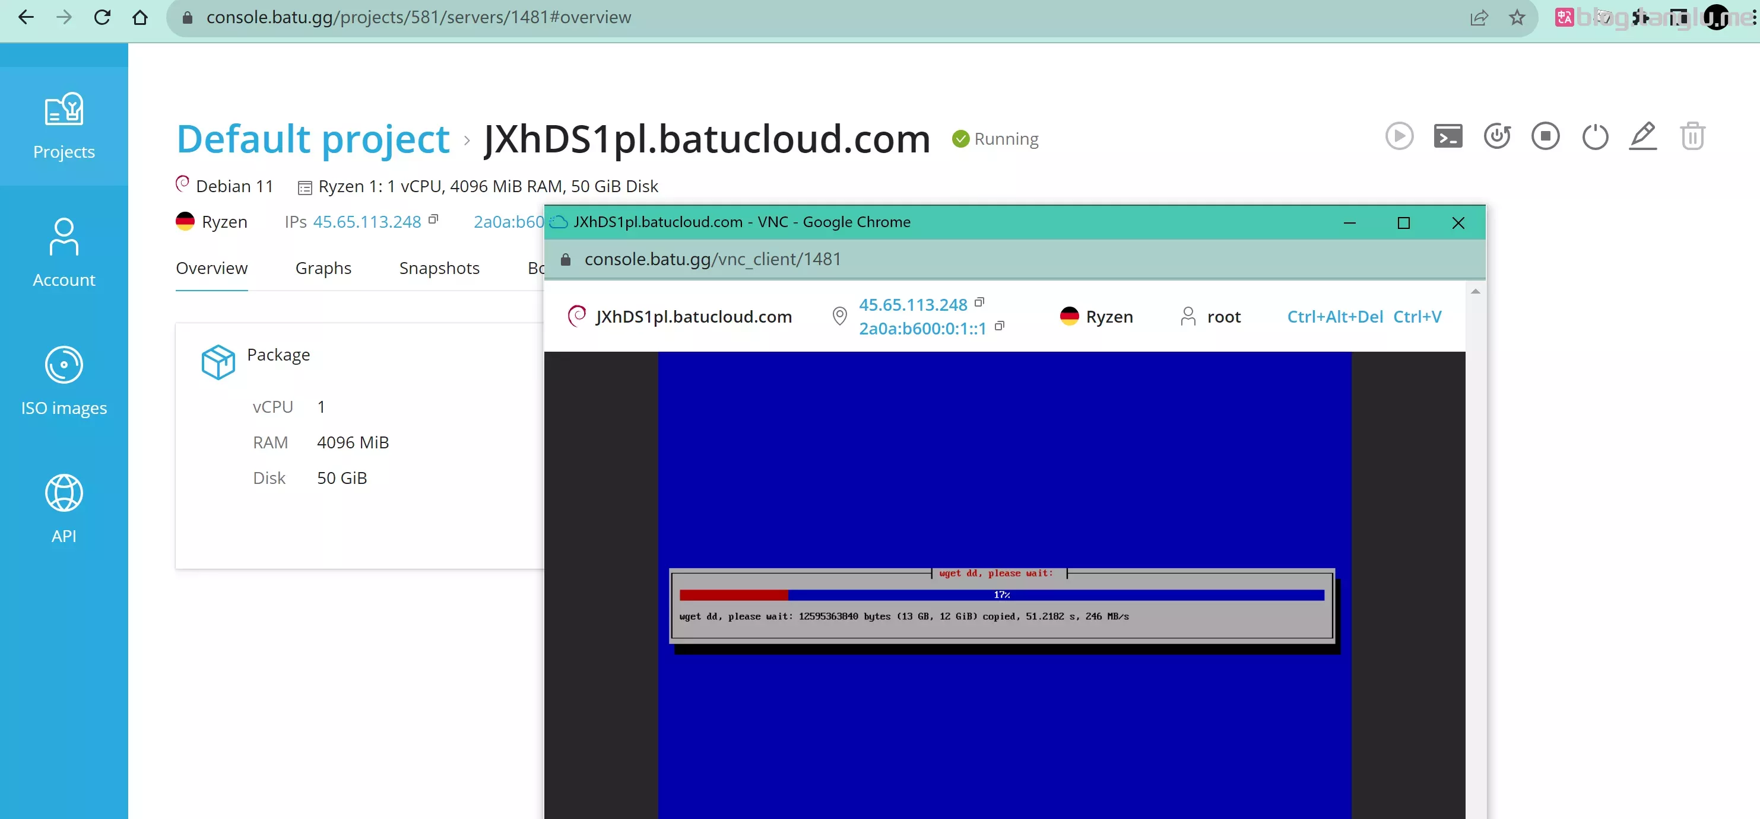Screen dimensions: 1760x819
Task: Click the user icon next to root
Action: click(1188, 316)
